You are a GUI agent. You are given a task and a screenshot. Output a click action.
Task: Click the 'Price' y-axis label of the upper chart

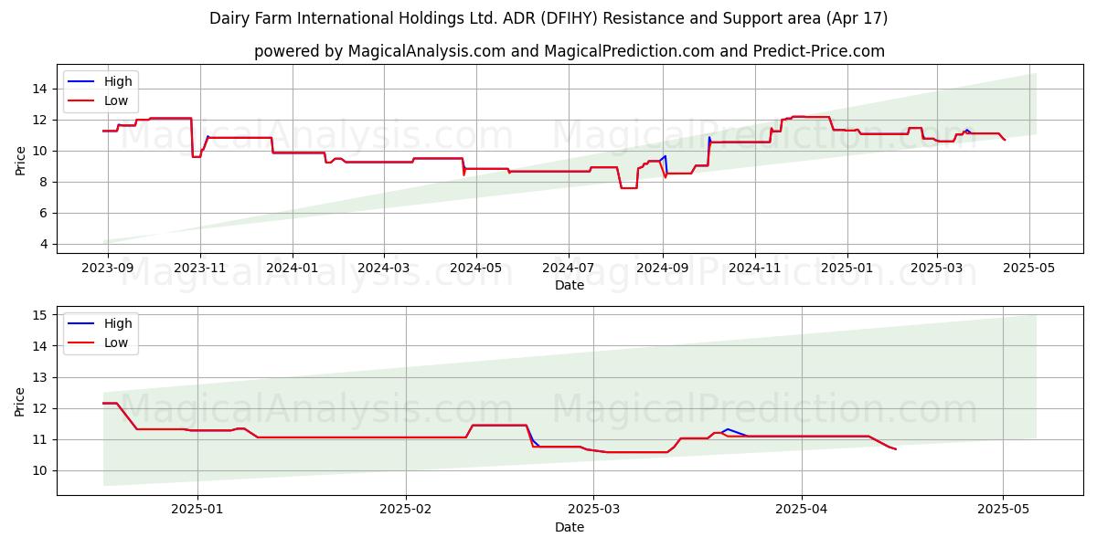click(20, 159)
